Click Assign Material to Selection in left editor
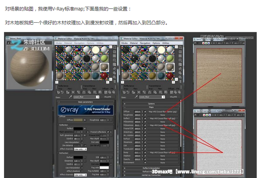 (68, 92)
